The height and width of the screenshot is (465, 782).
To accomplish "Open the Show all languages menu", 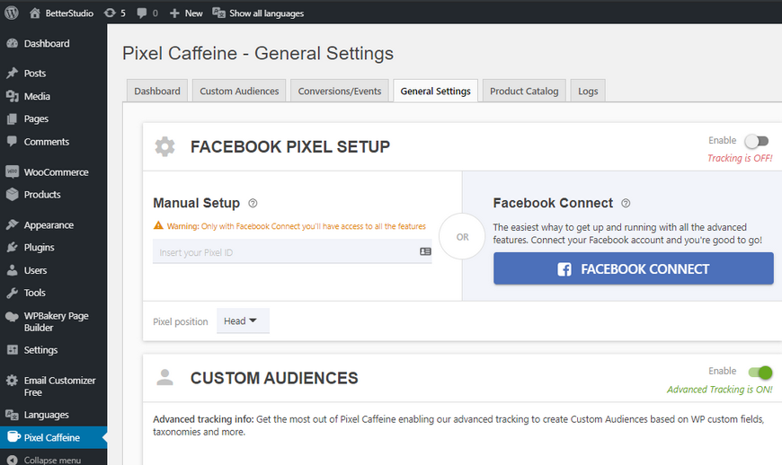I will 258,13.
